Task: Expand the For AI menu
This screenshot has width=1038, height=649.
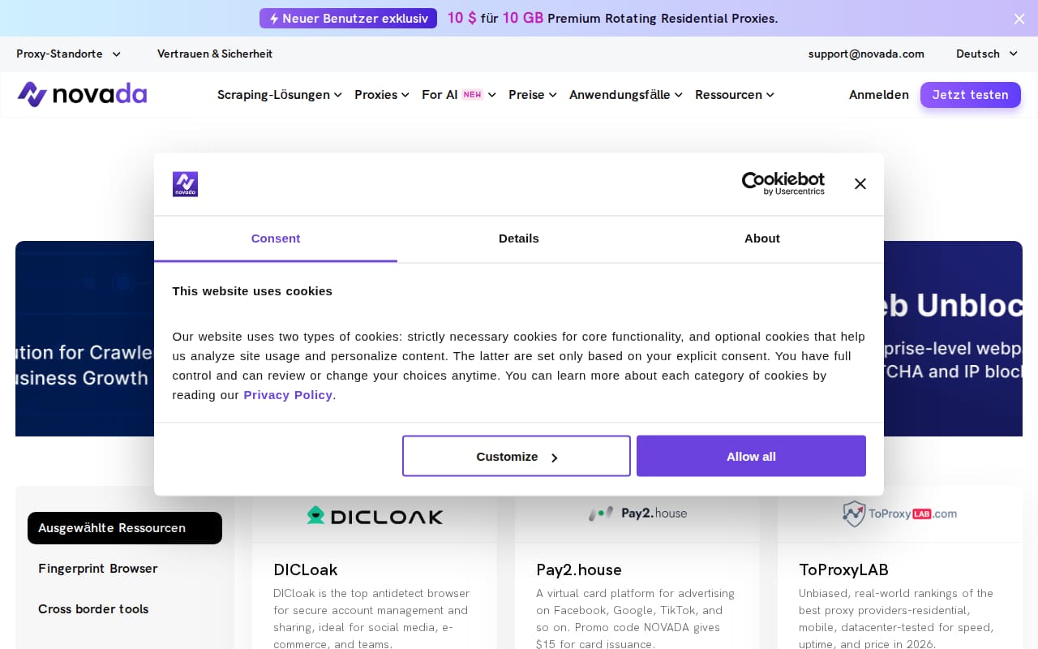Action: [459, 95]
